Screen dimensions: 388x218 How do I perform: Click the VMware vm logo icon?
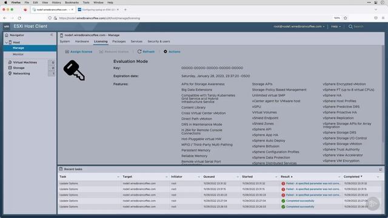(7, 27)
